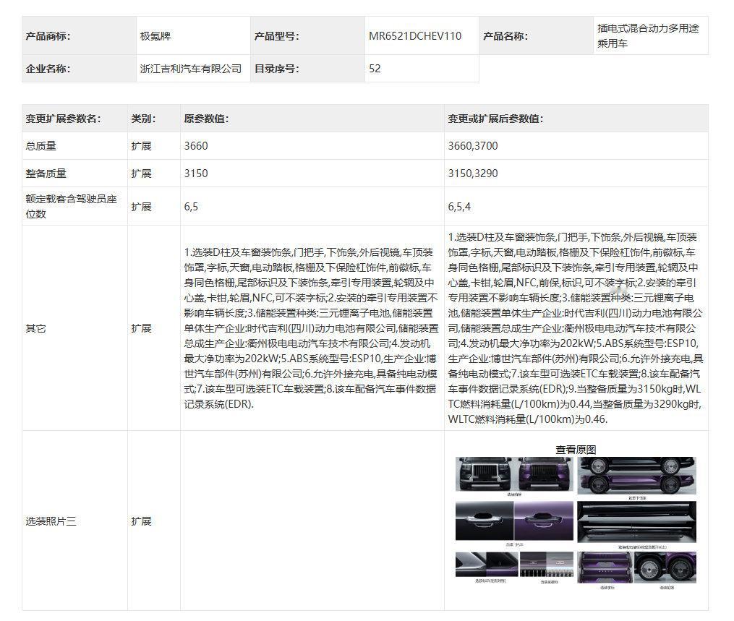This screenshot has width=734, height=621.
Task: Click product name 插电式混合动力多用途乘用车
Action: point(648,36)
